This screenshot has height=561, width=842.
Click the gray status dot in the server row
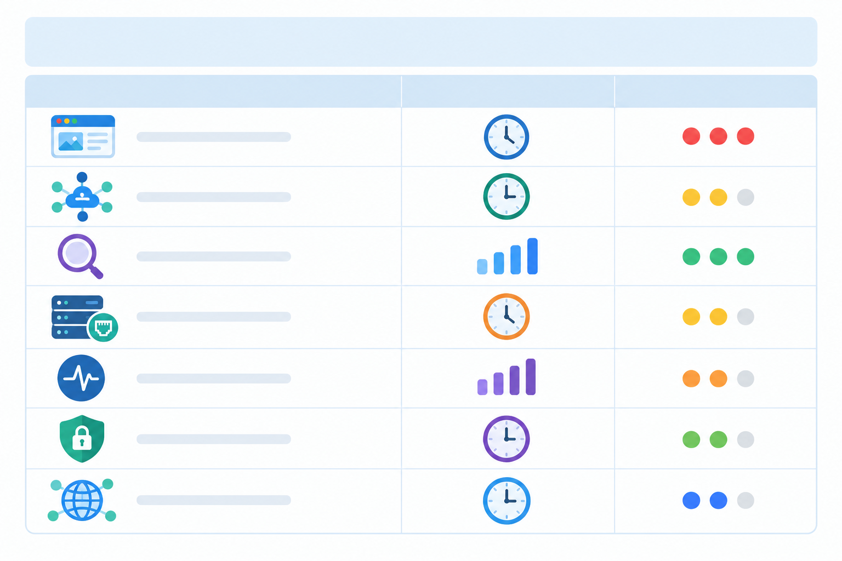click(x=746, y=317)
